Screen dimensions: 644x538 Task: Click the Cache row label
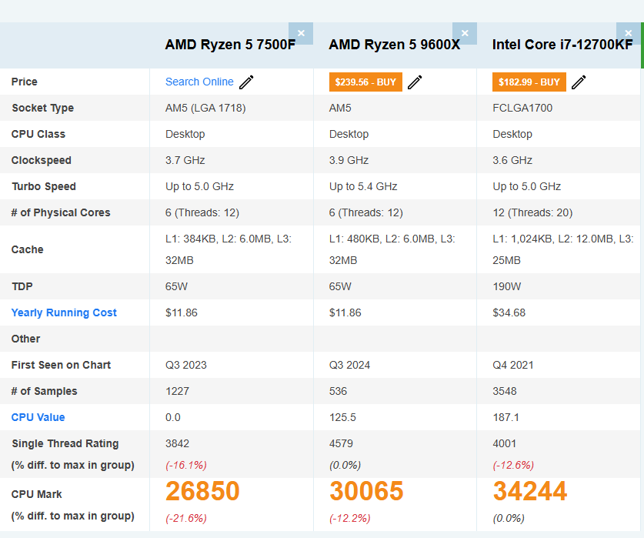click(x=28, y=249)
